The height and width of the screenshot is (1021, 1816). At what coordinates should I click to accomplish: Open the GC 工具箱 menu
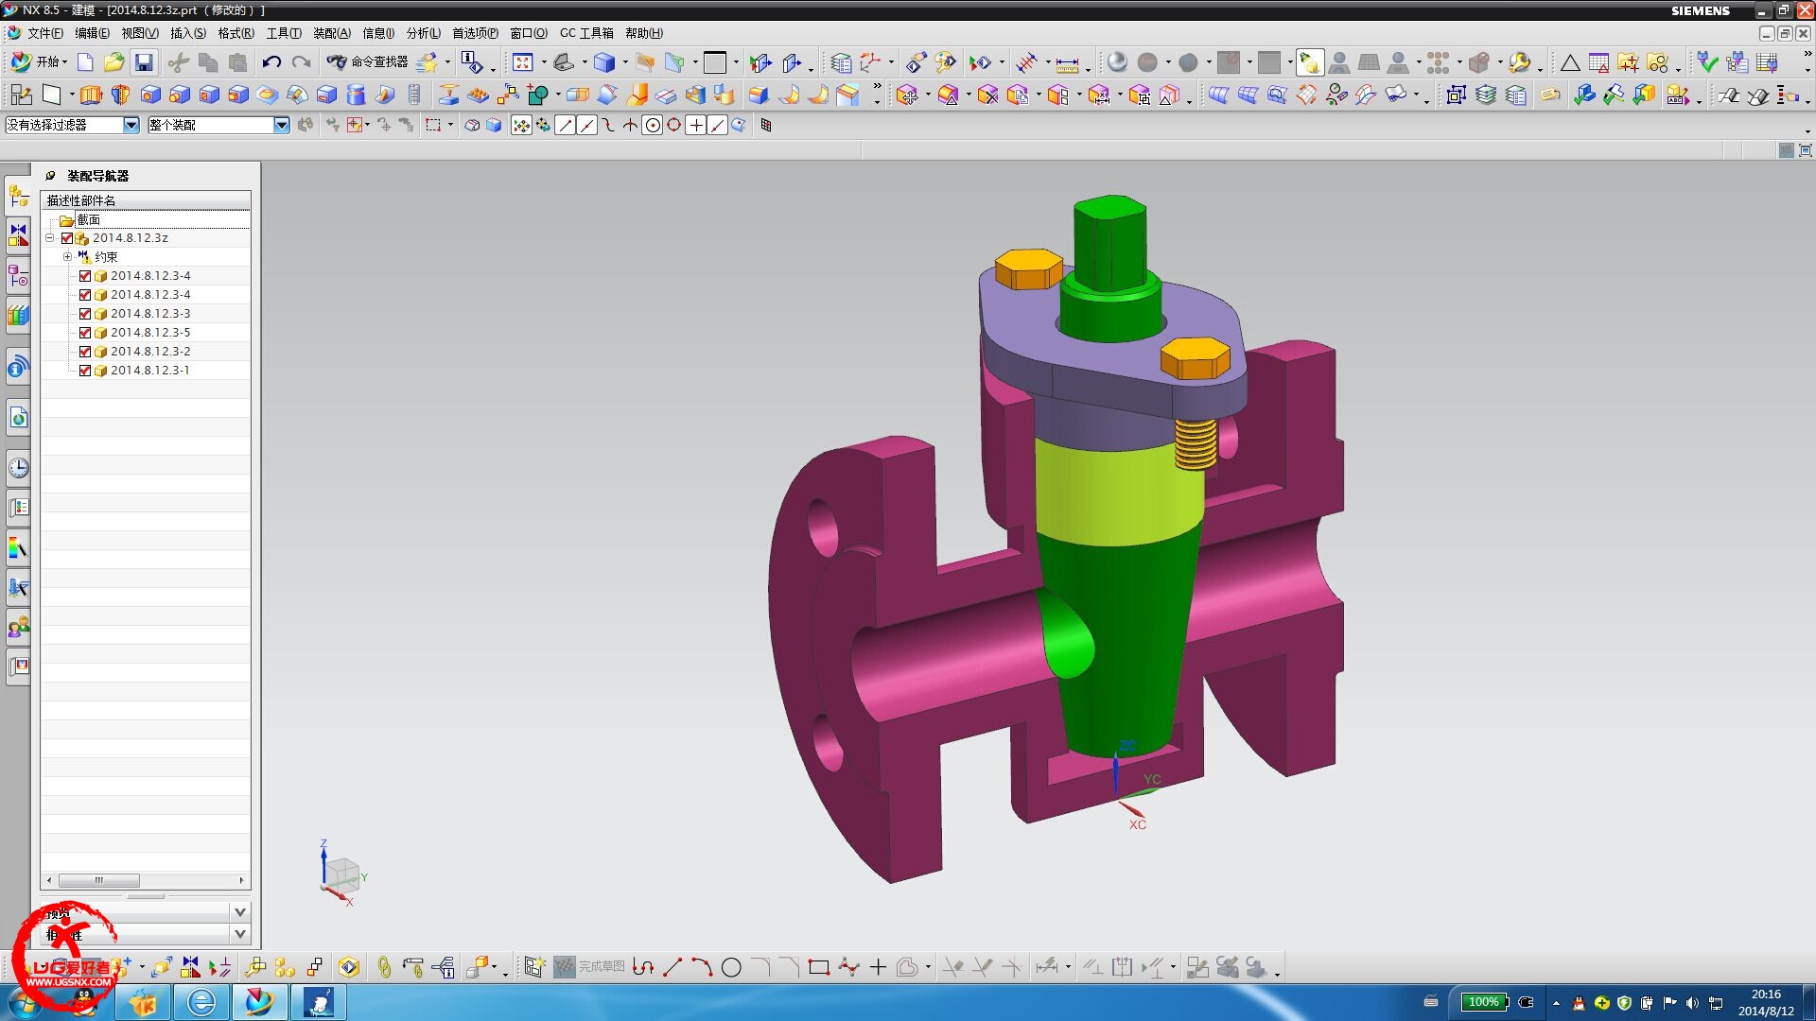tap(586, 33)
